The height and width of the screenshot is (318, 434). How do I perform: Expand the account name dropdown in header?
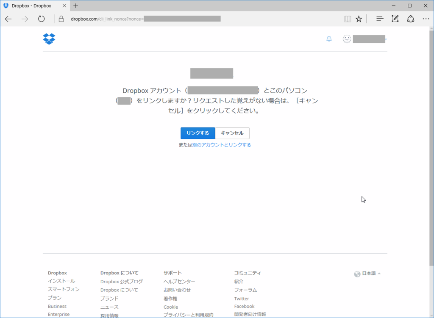(x=370, y=39)
